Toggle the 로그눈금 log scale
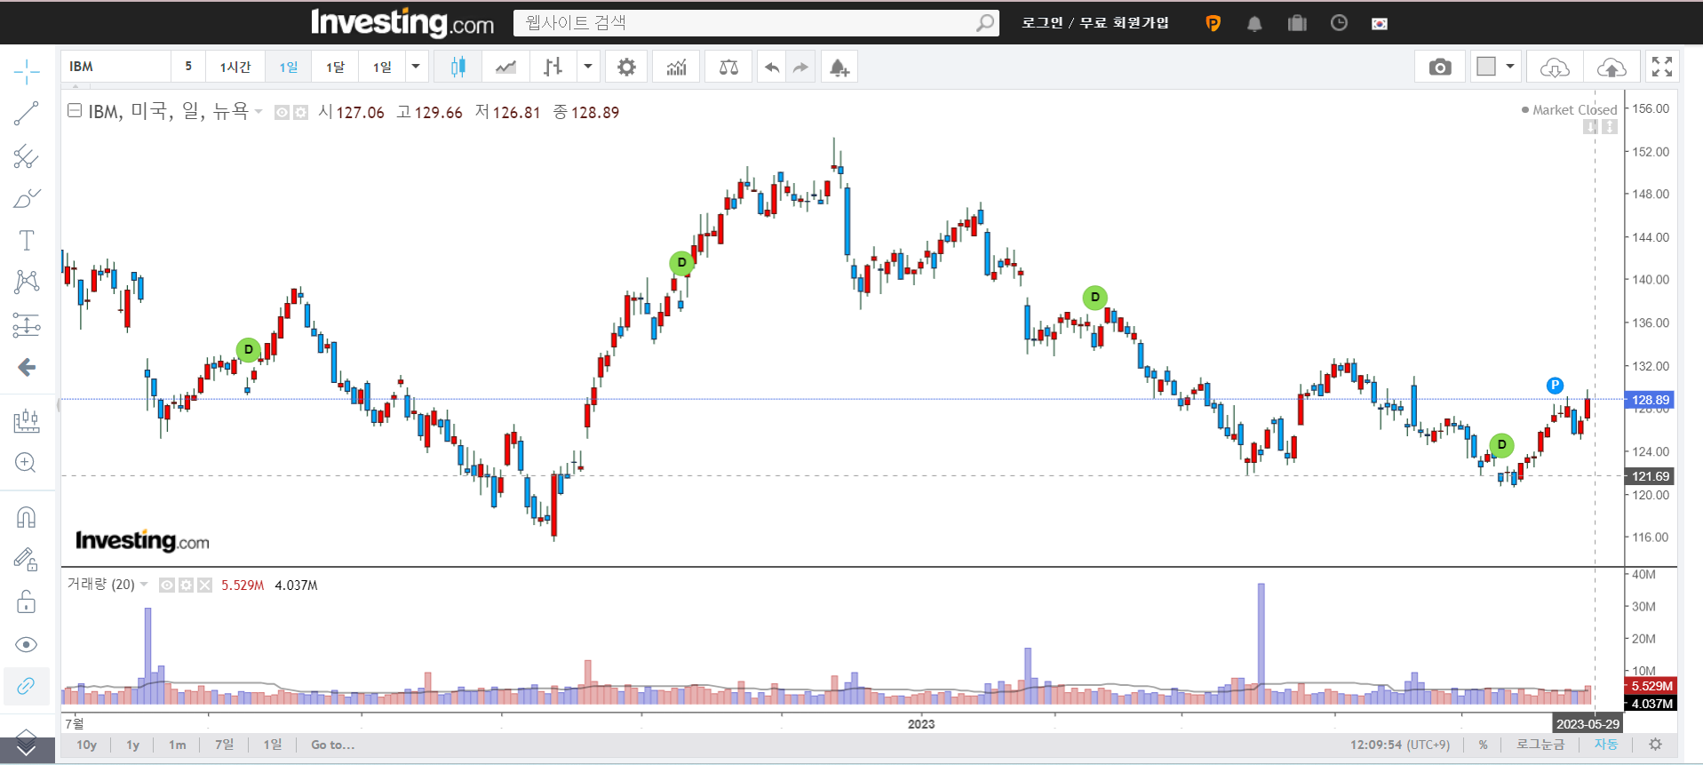 click(x=1540, y=745)
